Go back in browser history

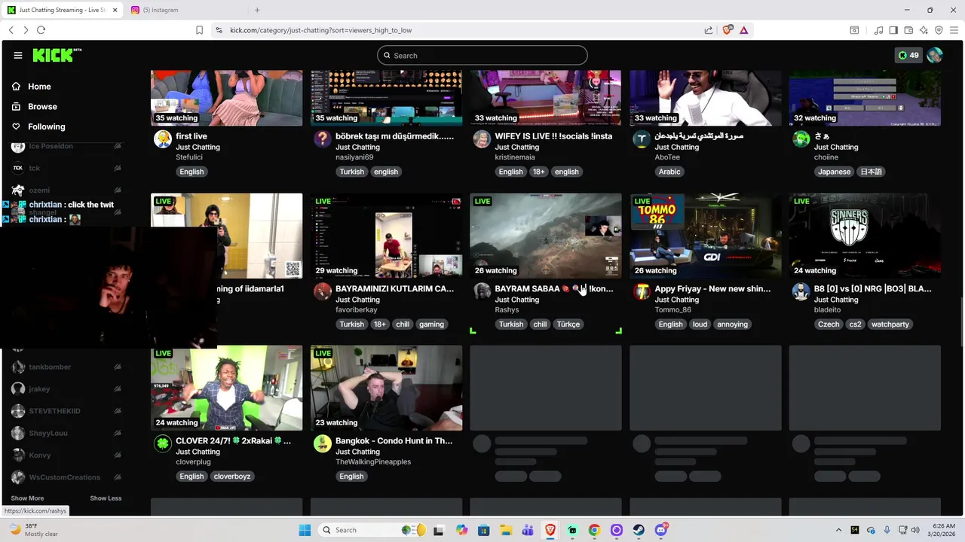pyautogui.click(x=11, y=30)
